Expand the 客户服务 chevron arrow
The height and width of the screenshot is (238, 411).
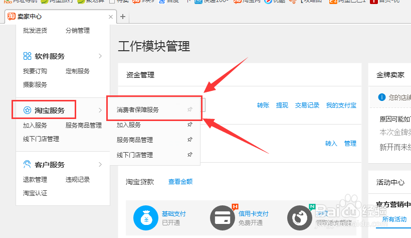pos(100,165)
